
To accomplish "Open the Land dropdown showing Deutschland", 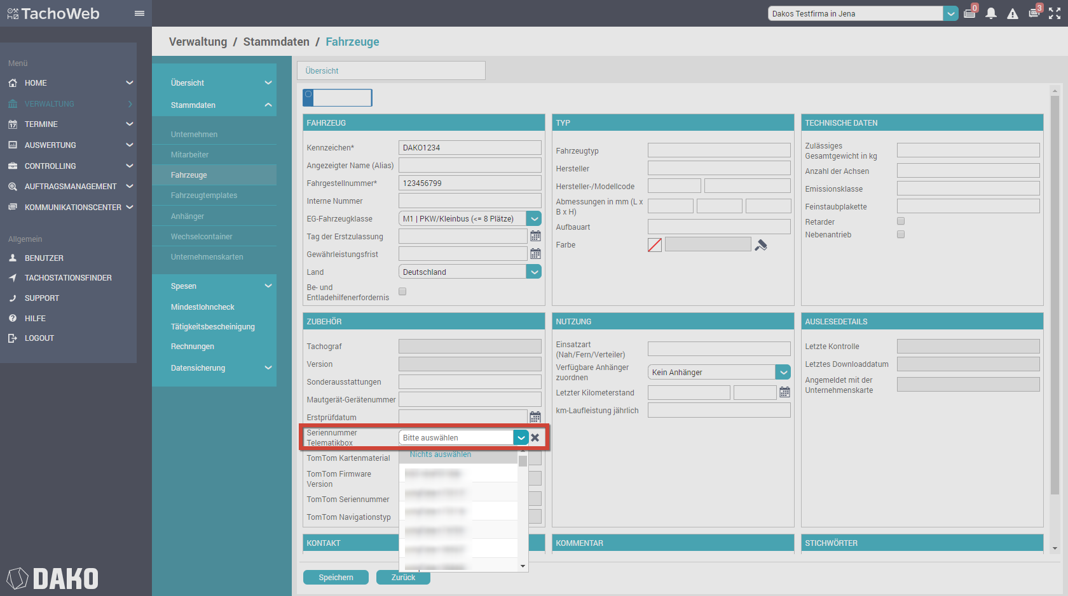I will click(534, 272).
